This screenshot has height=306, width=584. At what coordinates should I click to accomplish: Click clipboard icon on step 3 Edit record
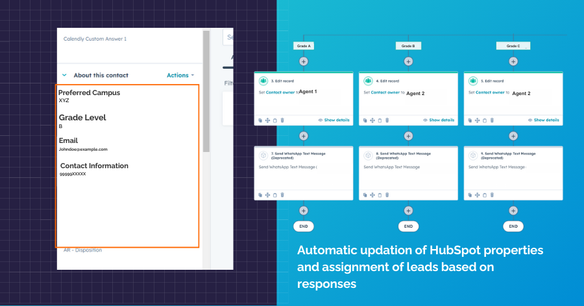[275, 120]
